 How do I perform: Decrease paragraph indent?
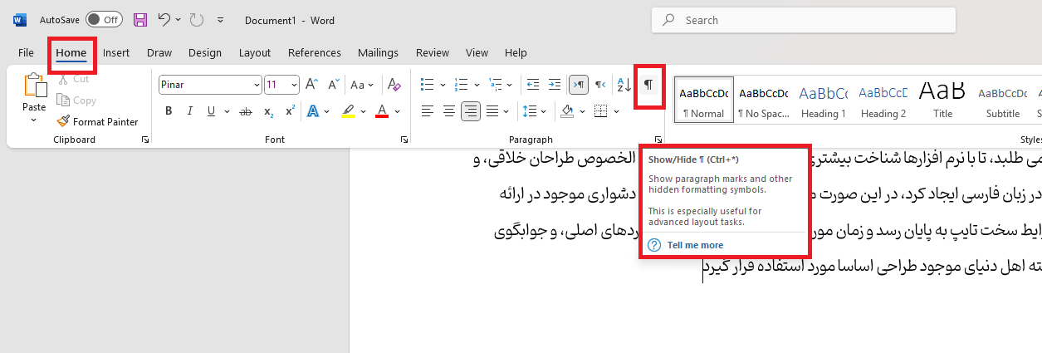pos(533,85)
